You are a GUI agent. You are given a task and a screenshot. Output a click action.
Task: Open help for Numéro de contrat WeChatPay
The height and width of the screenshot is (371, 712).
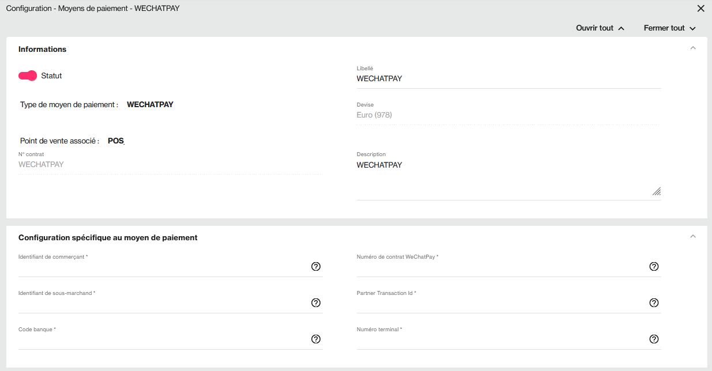coord(654,267)
